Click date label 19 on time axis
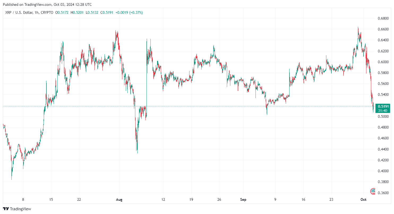This screenshot has height=214, width=394. point(191,200)
